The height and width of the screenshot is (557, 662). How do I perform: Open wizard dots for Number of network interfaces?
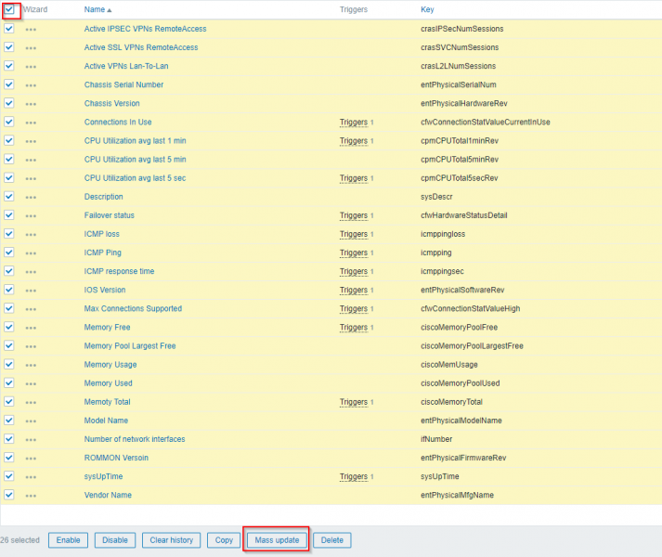point(31,440)
